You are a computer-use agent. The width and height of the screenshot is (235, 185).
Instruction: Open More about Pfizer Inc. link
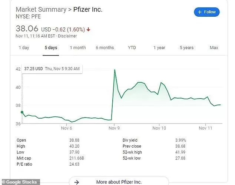[x=119, y=182]
